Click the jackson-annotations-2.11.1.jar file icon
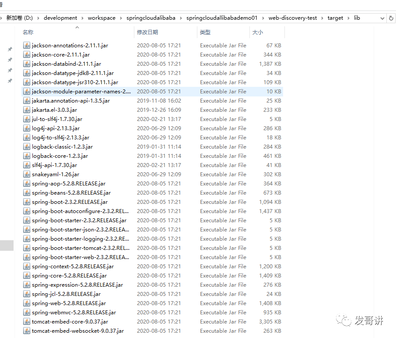 pos(27,46)
